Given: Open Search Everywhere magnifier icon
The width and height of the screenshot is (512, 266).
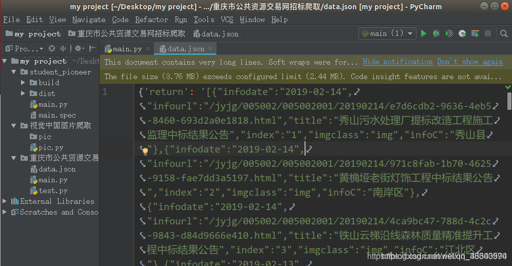Looking at the screenshot, I should 504,33.
